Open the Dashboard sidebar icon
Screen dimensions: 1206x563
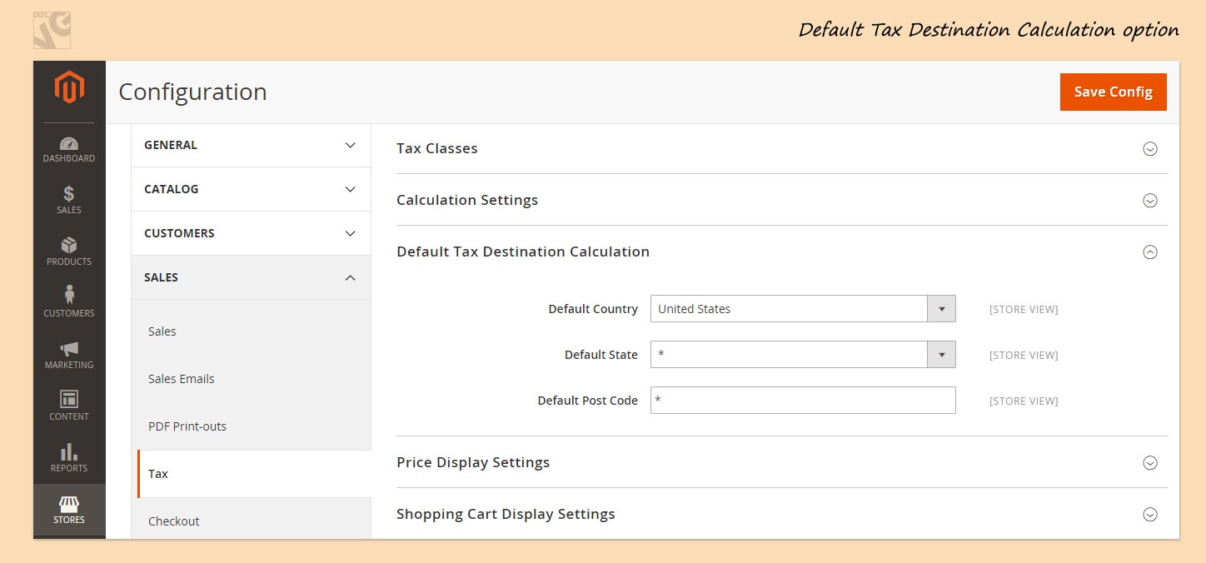(69, 145)
